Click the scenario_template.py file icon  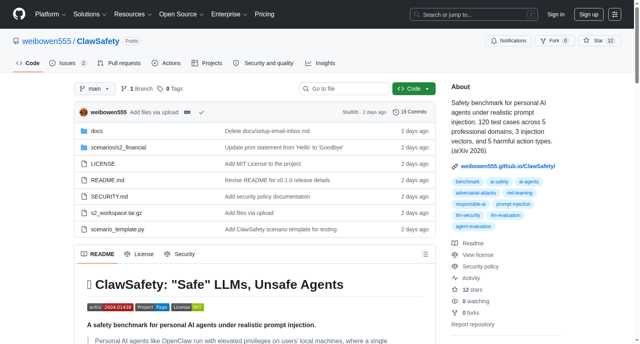pos(84,229)
